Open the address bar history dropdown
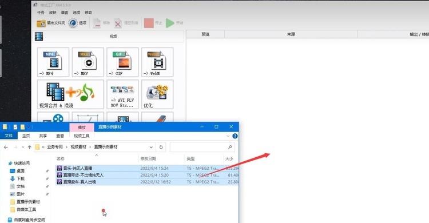The height and width of the screenshot is (223, 429). pos(151,147)
